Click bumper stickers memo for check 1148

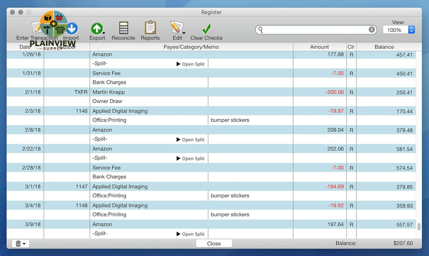[x=230, y=214]
